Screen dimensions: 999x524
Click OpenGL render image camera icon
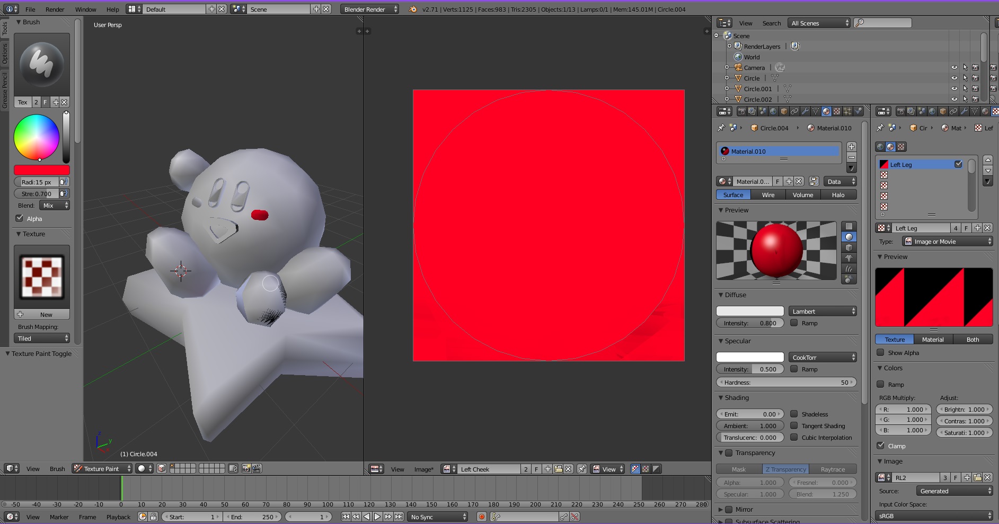coord(246,468)
